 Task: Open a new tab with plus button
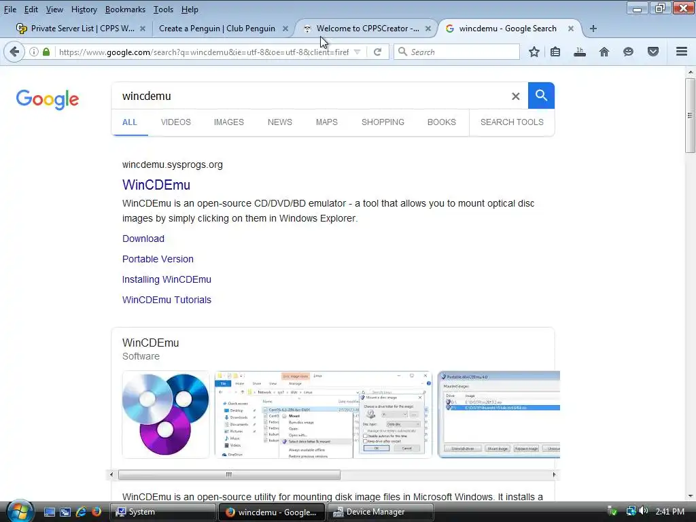(x=593, y=29)
